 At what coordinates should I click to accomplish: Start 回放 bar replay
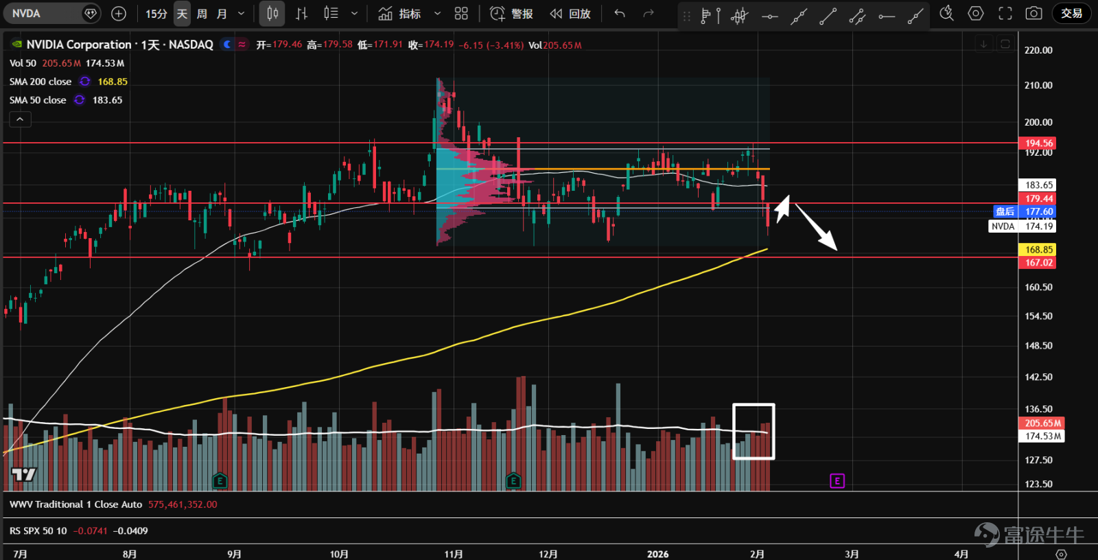[571, 13]
